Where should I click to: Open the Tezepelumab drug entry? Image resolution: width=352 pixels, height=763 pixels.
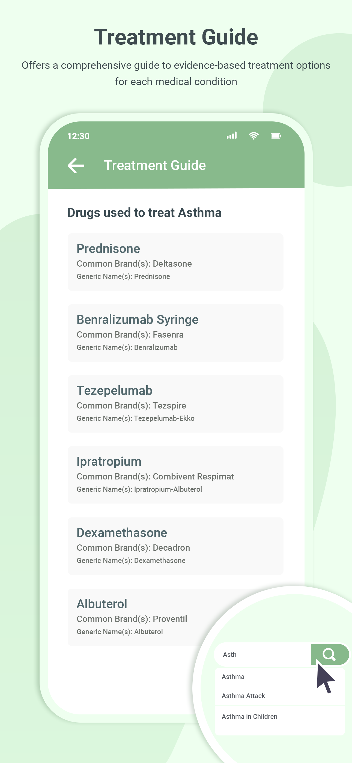[175, 404]
